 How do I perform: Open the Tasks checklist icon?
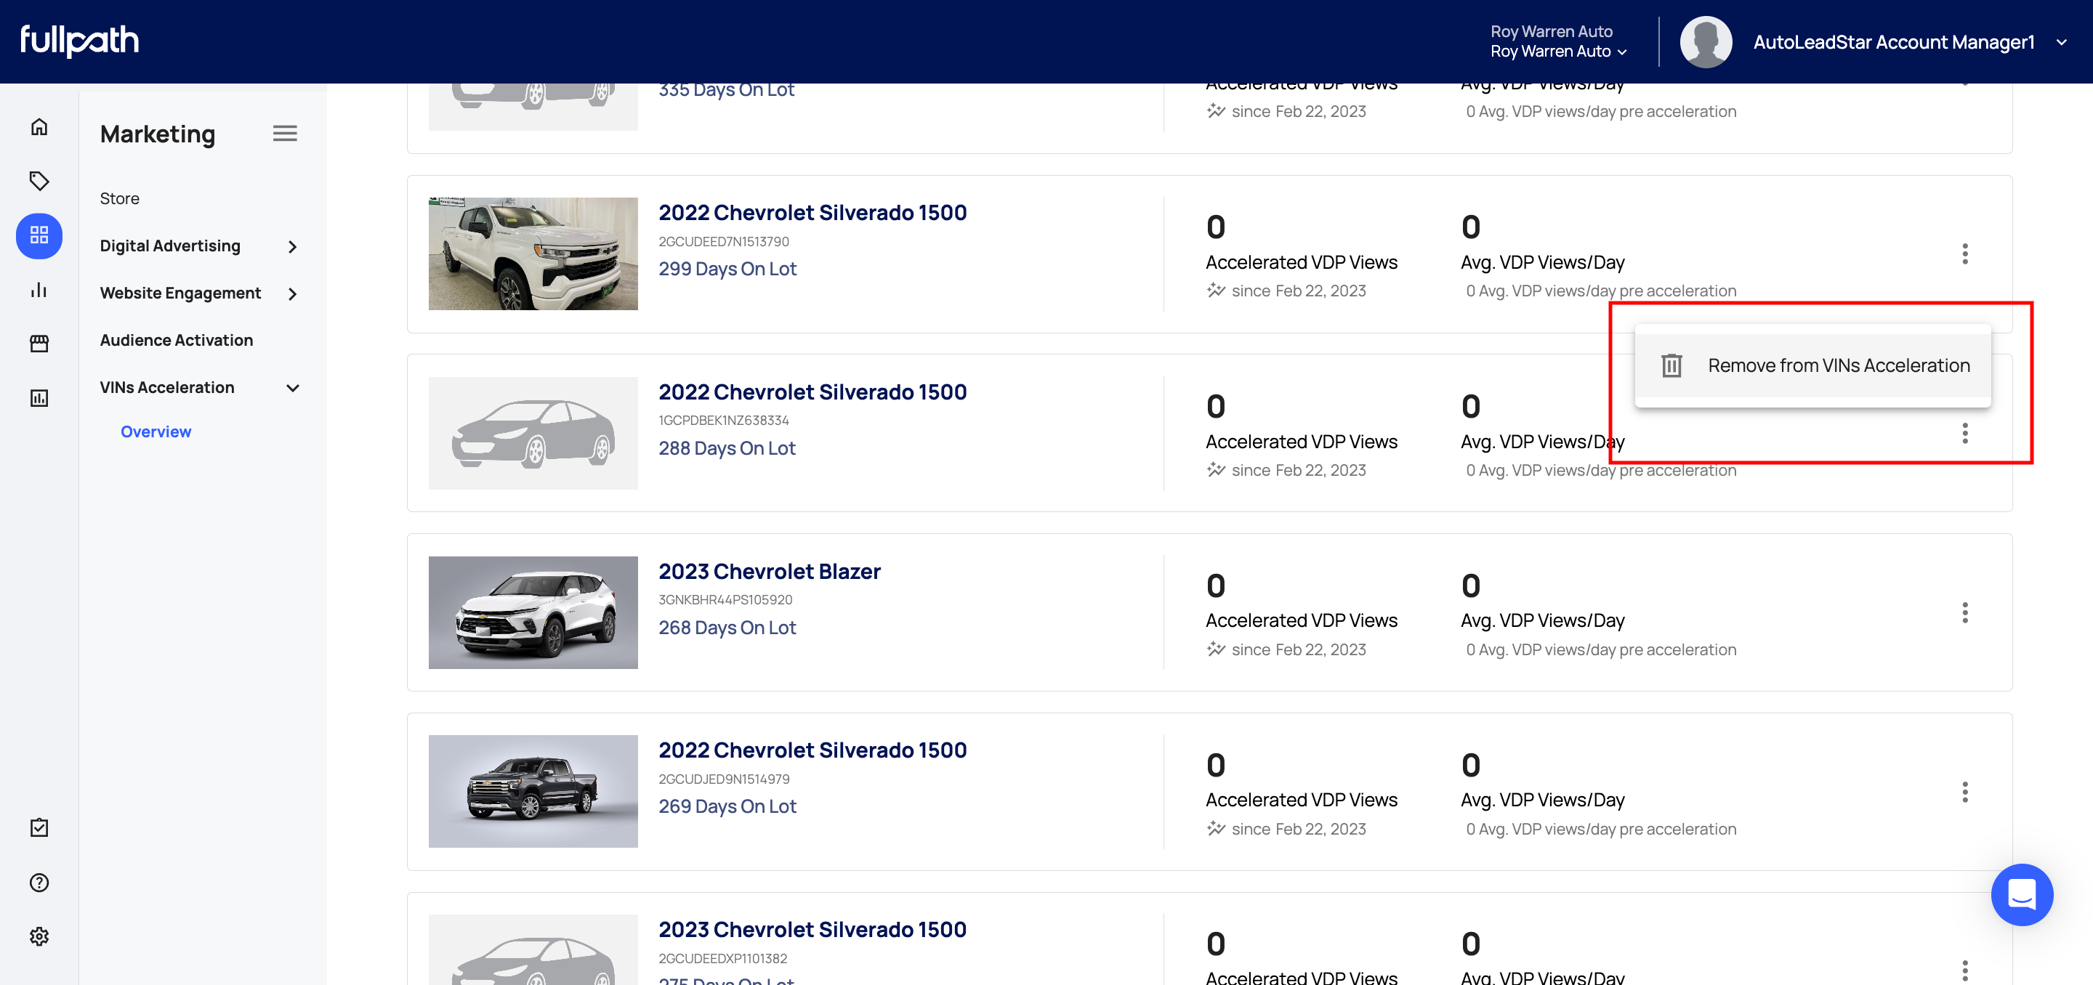(x=39, y=827)
